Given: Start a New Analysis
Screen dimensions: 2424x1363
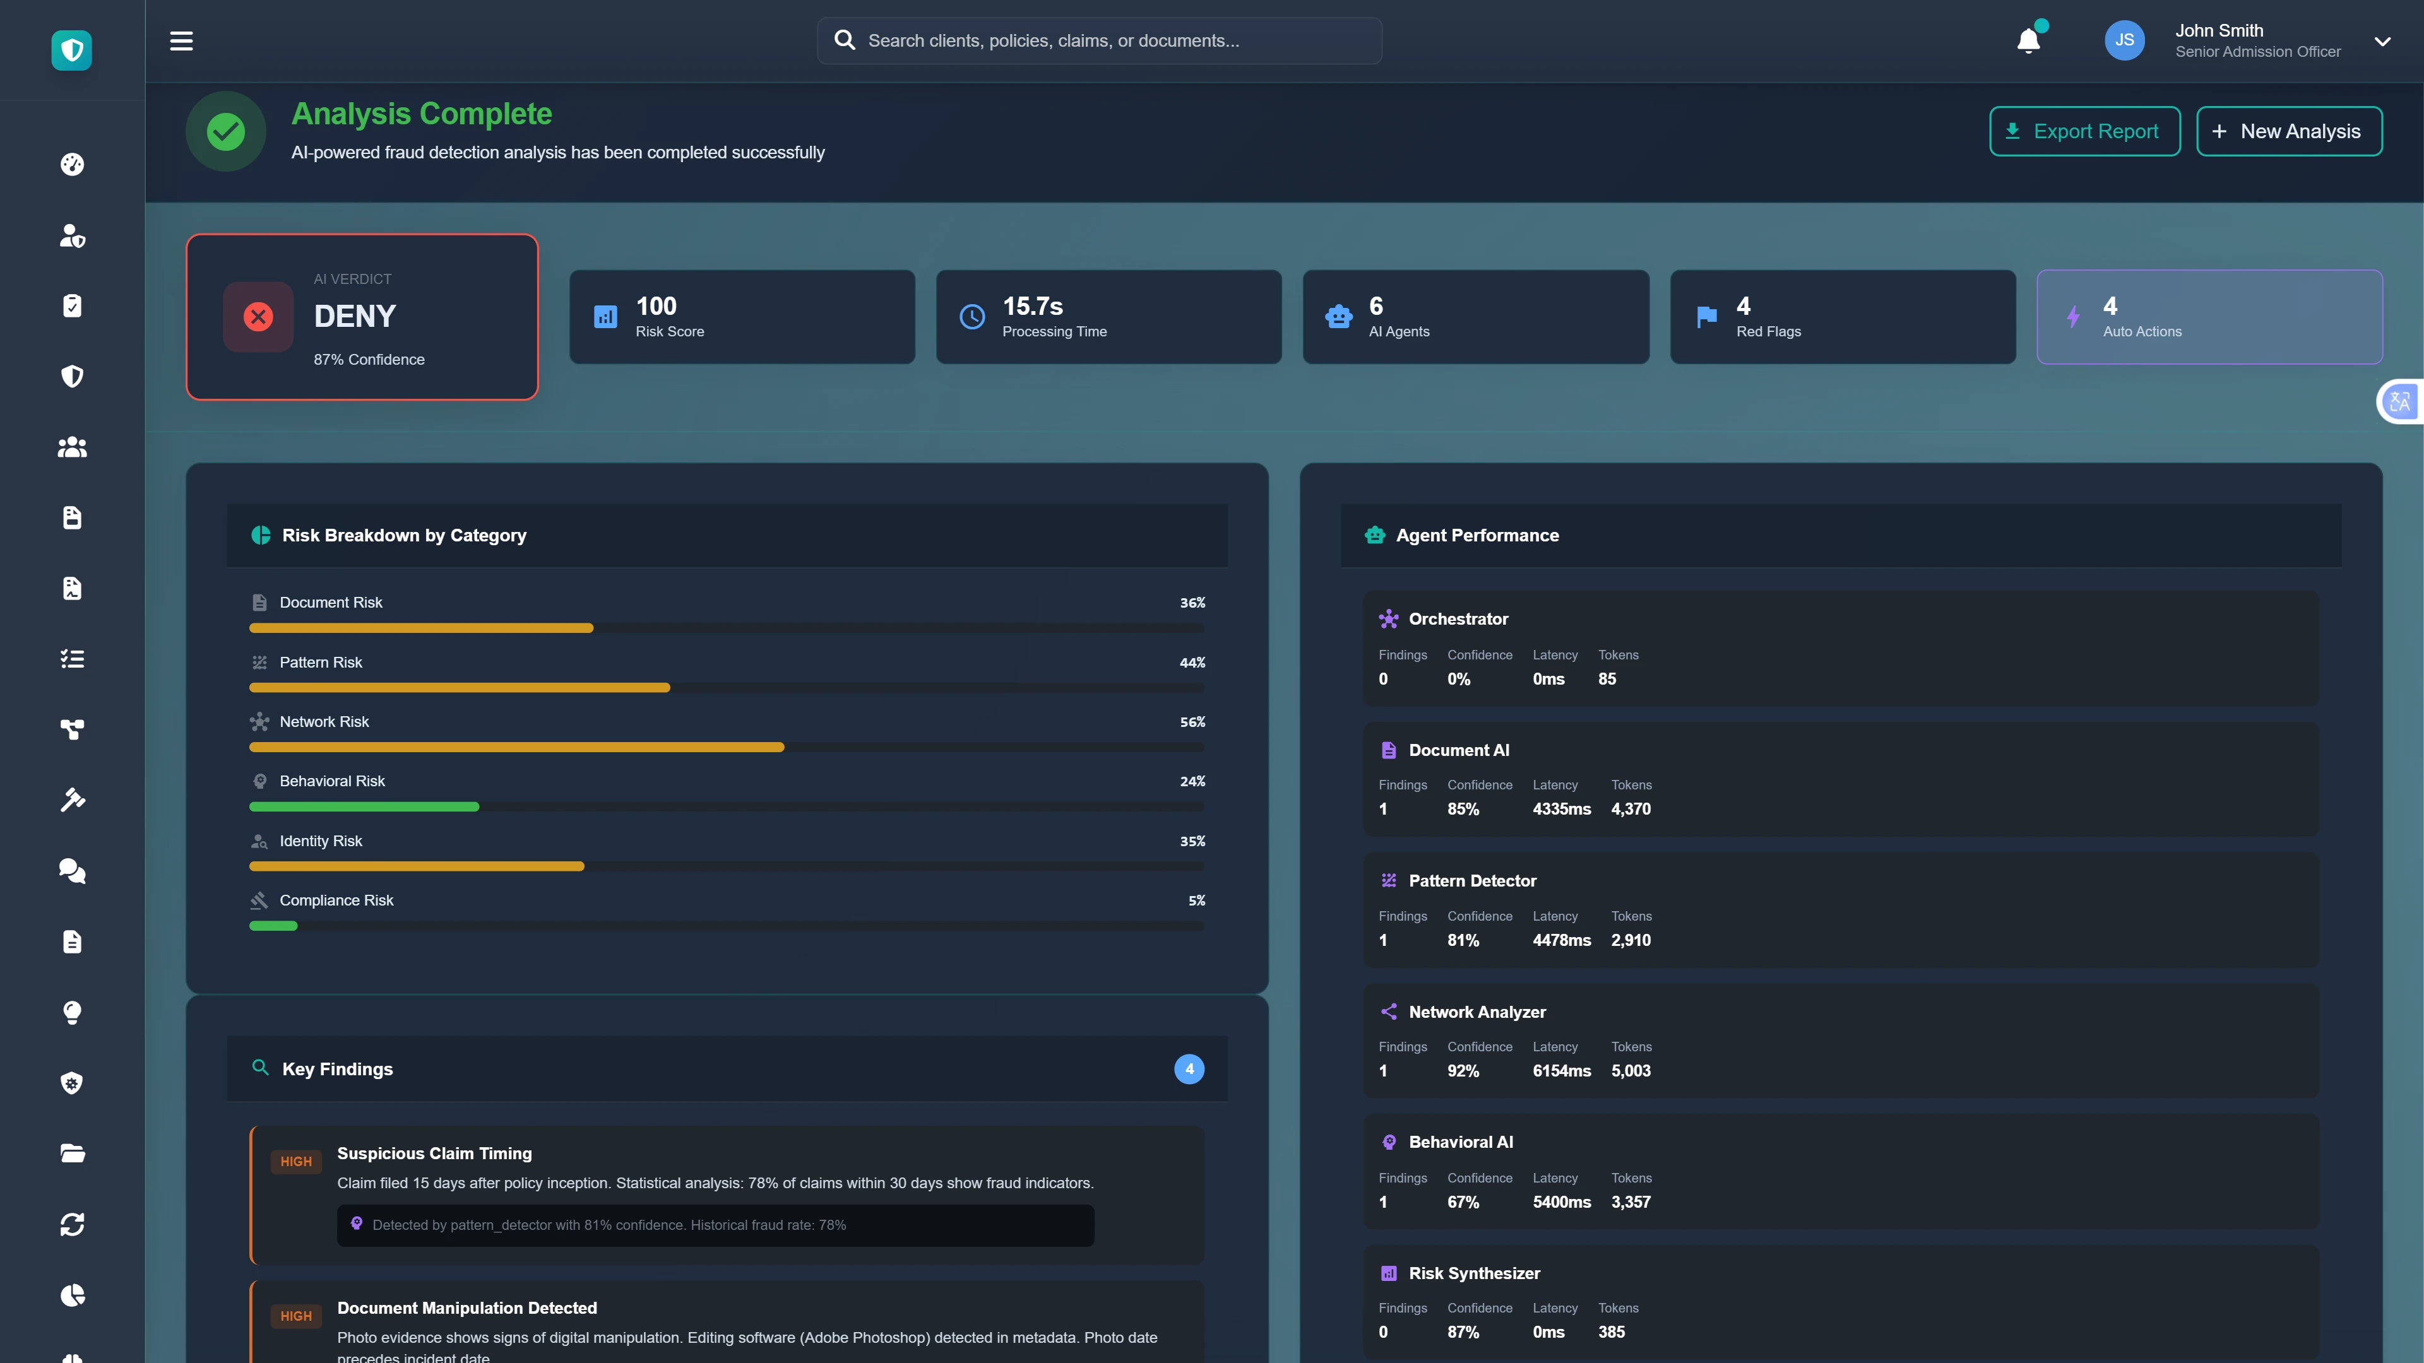Looking at the screenshot, I should point(2288,131).
